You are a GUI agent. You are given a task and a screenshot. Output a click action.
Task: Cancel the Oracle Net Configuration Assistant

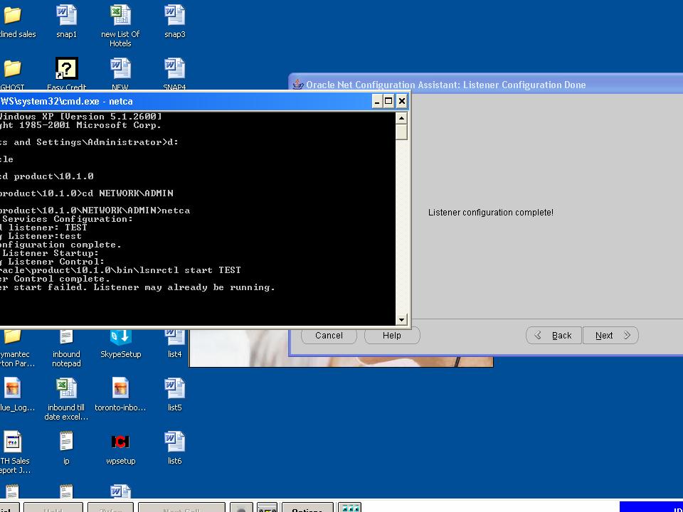pos(329,335)
